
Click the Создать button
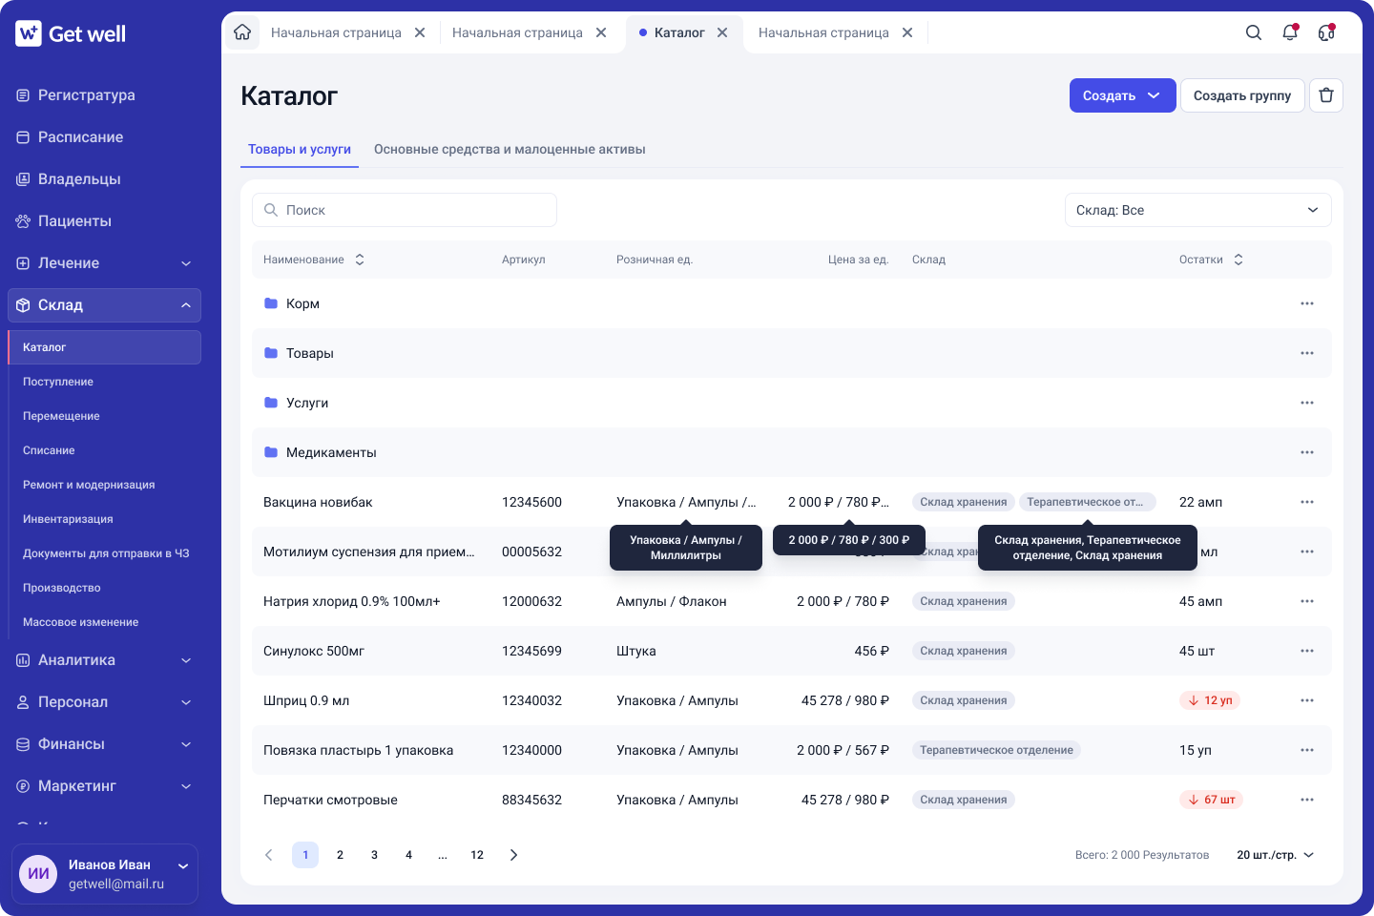pos(1122,95)
